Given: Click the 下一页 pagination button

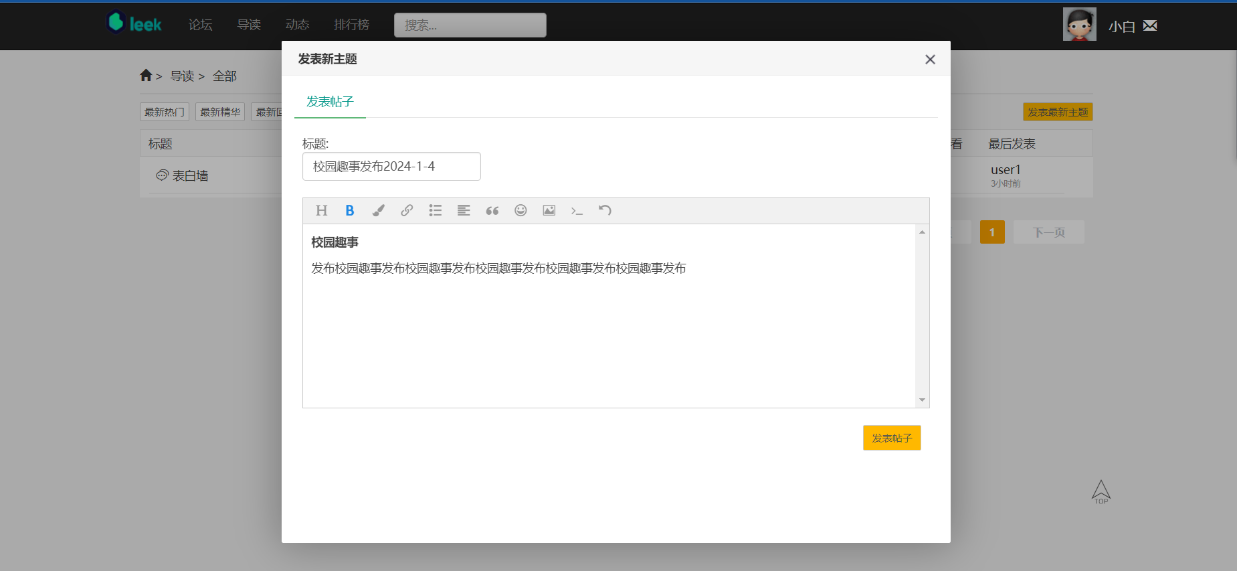Looking at the screenshot, I should click(1048, 232).
